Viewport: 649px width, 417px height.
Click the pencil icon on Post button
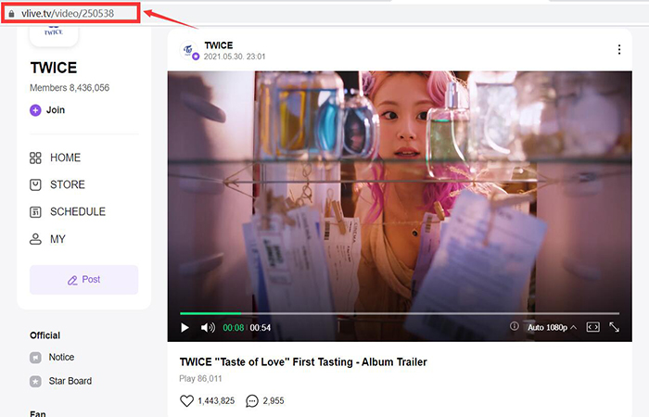pos(72,281)
